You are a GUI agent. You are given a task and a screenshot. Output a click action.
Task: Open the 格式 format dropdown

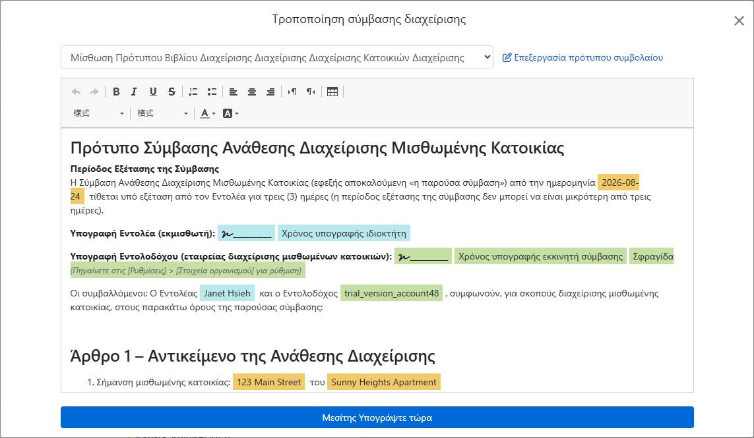(162, 113)
